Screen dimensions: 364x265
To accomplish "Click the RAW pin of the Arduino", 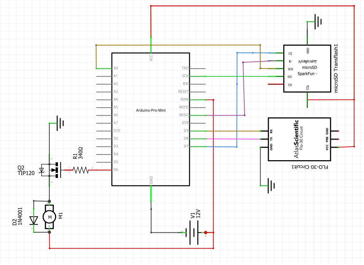I will [x=186, y=99].
